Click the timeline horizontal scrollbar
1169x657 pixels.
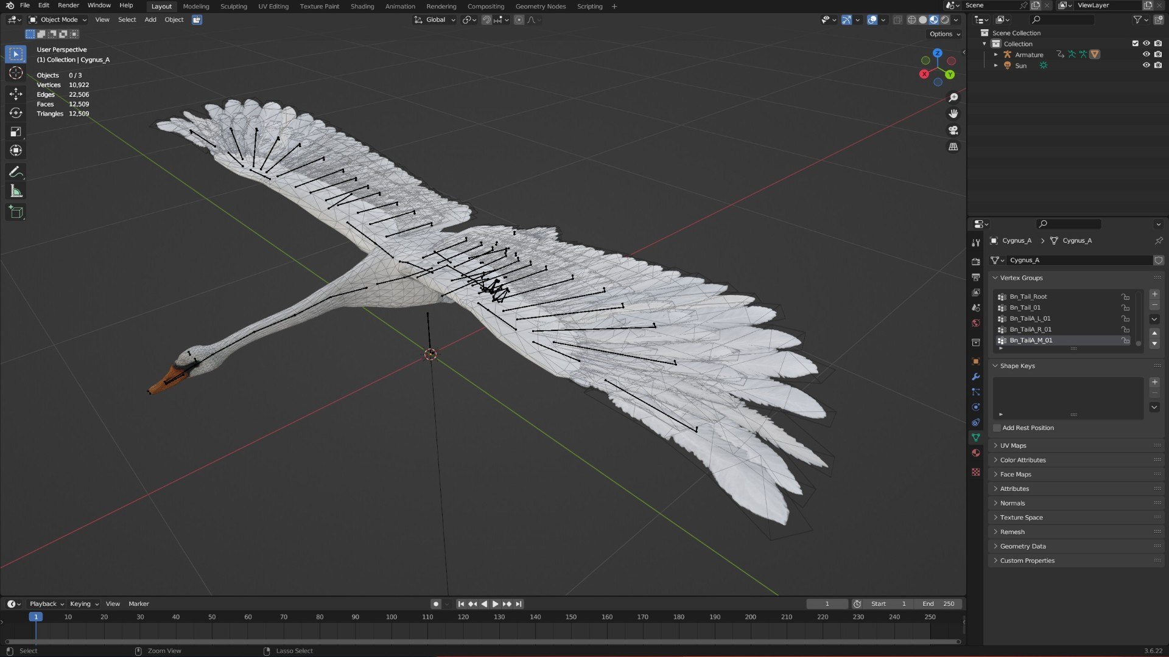pyautogui.click(x=483, y=641)
